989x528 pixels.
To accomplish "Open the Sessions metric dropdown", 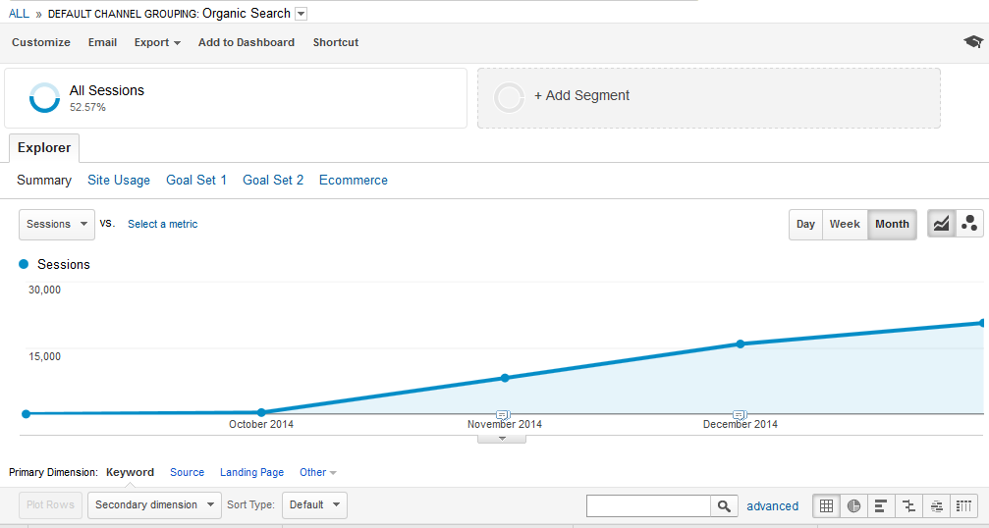I will click(57, 224).
